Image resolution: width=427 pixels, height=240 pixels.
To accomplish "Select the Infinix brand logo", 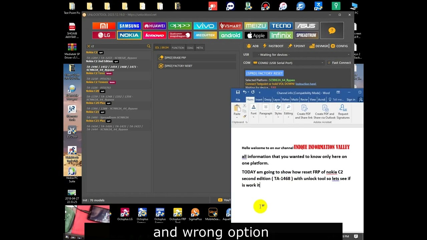I will coord(281,35).
